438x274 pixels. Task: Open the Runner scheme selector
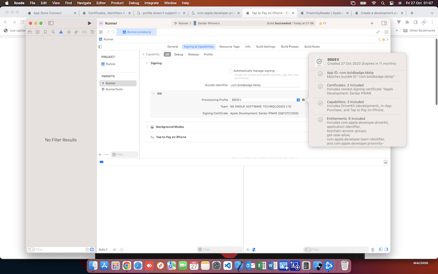[x=181, y=23]
